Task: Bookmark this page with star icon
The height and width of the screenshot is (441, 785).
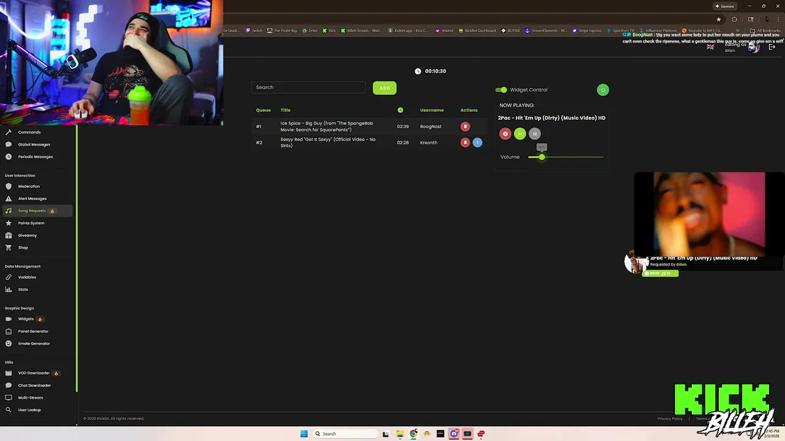Action: point(719,19)
